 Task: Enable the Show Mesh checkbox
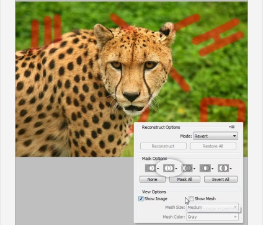pyautogui.click(x=192, y=198)
